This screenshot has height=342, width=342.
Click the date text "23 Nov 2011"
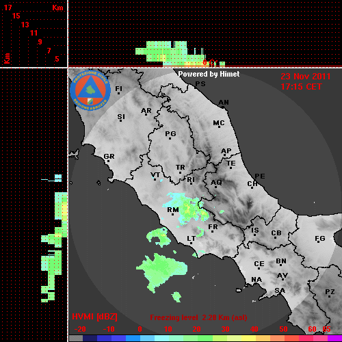click(306, 77)
